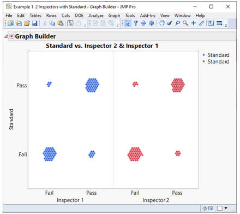The width and height of the screenshot is (240, 214).
Task: Click the Save disk icon
Action: click(34, 23)
